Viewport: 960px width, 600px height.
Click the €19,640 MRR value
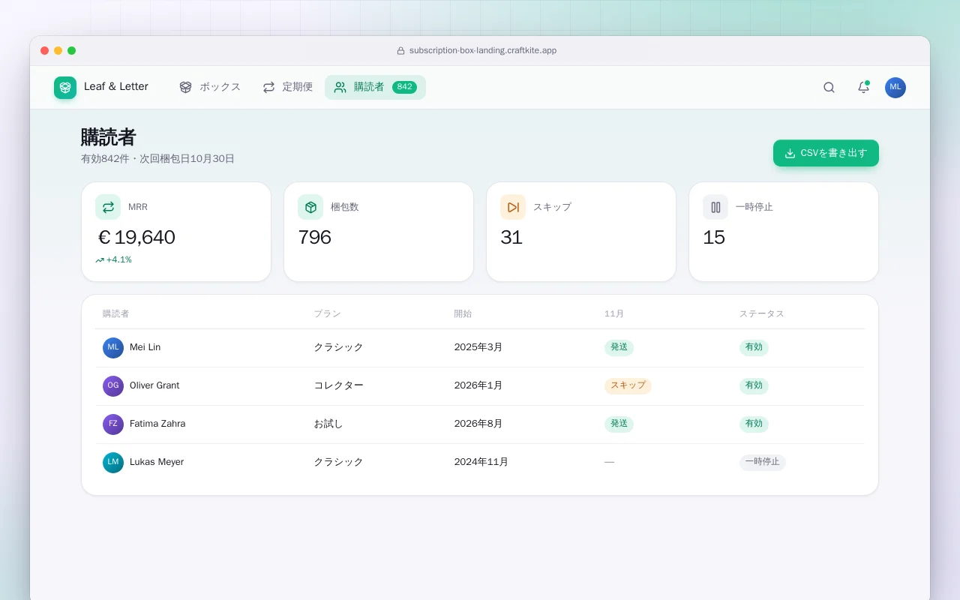pos(136,238)
